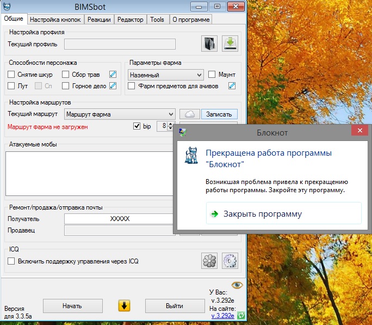This screenshot has height=325, width=372.
Task: Click edit pencil next to Сбор трав
Action: (x=113, y=75)
